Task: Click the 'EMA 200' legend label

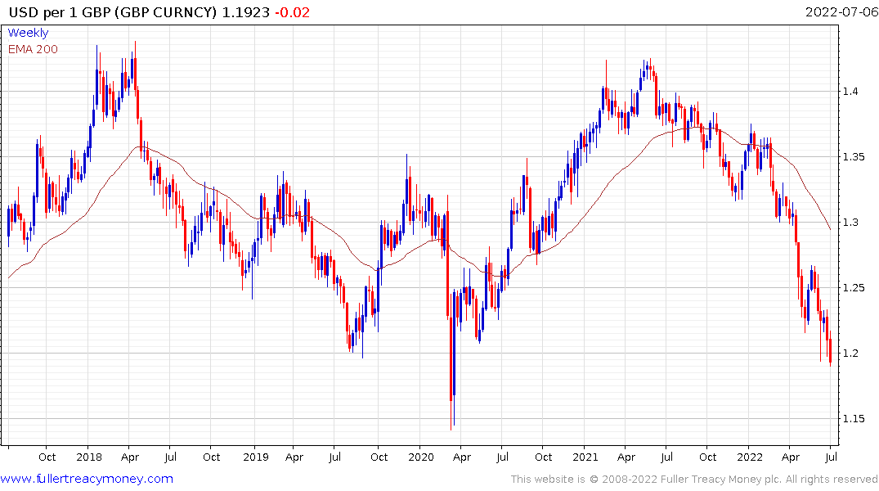Action: (33, 49)
